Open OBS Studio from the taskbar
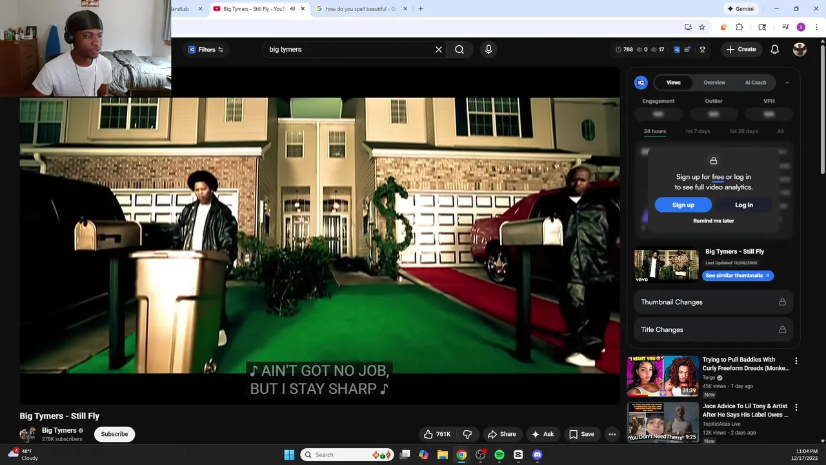The height and width of the screenshot is (465, 826). click(481, 455)
